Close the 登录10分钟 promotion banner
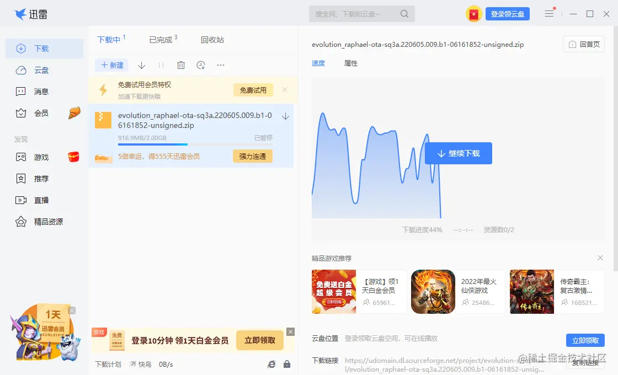This screenshot has width=618, height=375. pyautogui.click(x=290, y=331)
